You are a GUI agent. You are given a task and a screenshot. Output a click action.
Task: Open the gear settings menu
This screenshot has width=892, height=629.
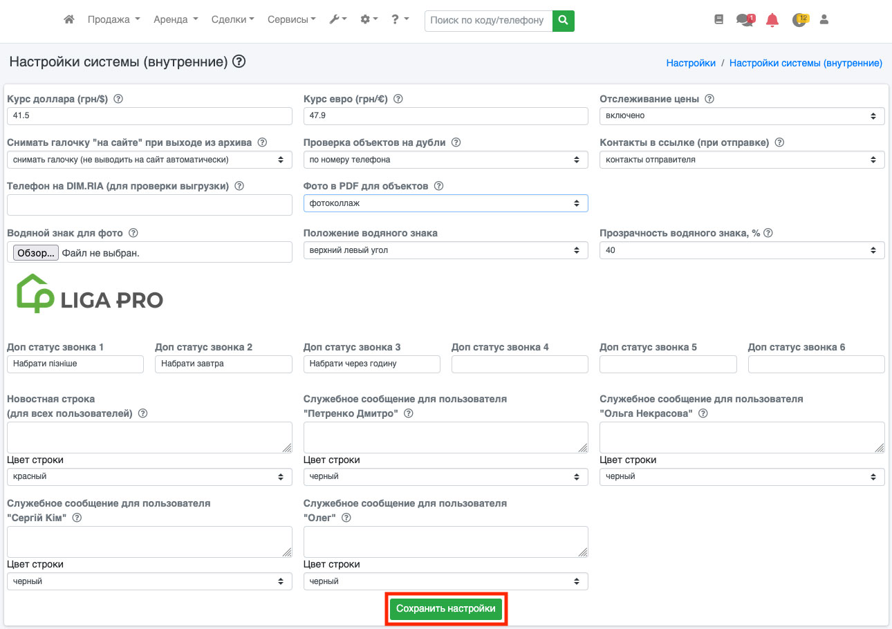(x=369, y=20)
